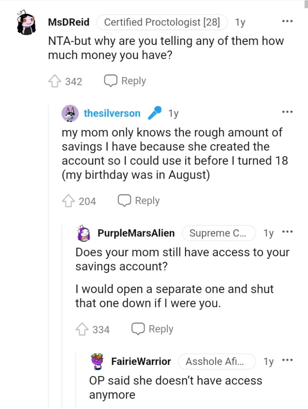Viewport: 308px width, 409px height.
Task: Click thesilverson's cat avatar
Action: point(70,113)
